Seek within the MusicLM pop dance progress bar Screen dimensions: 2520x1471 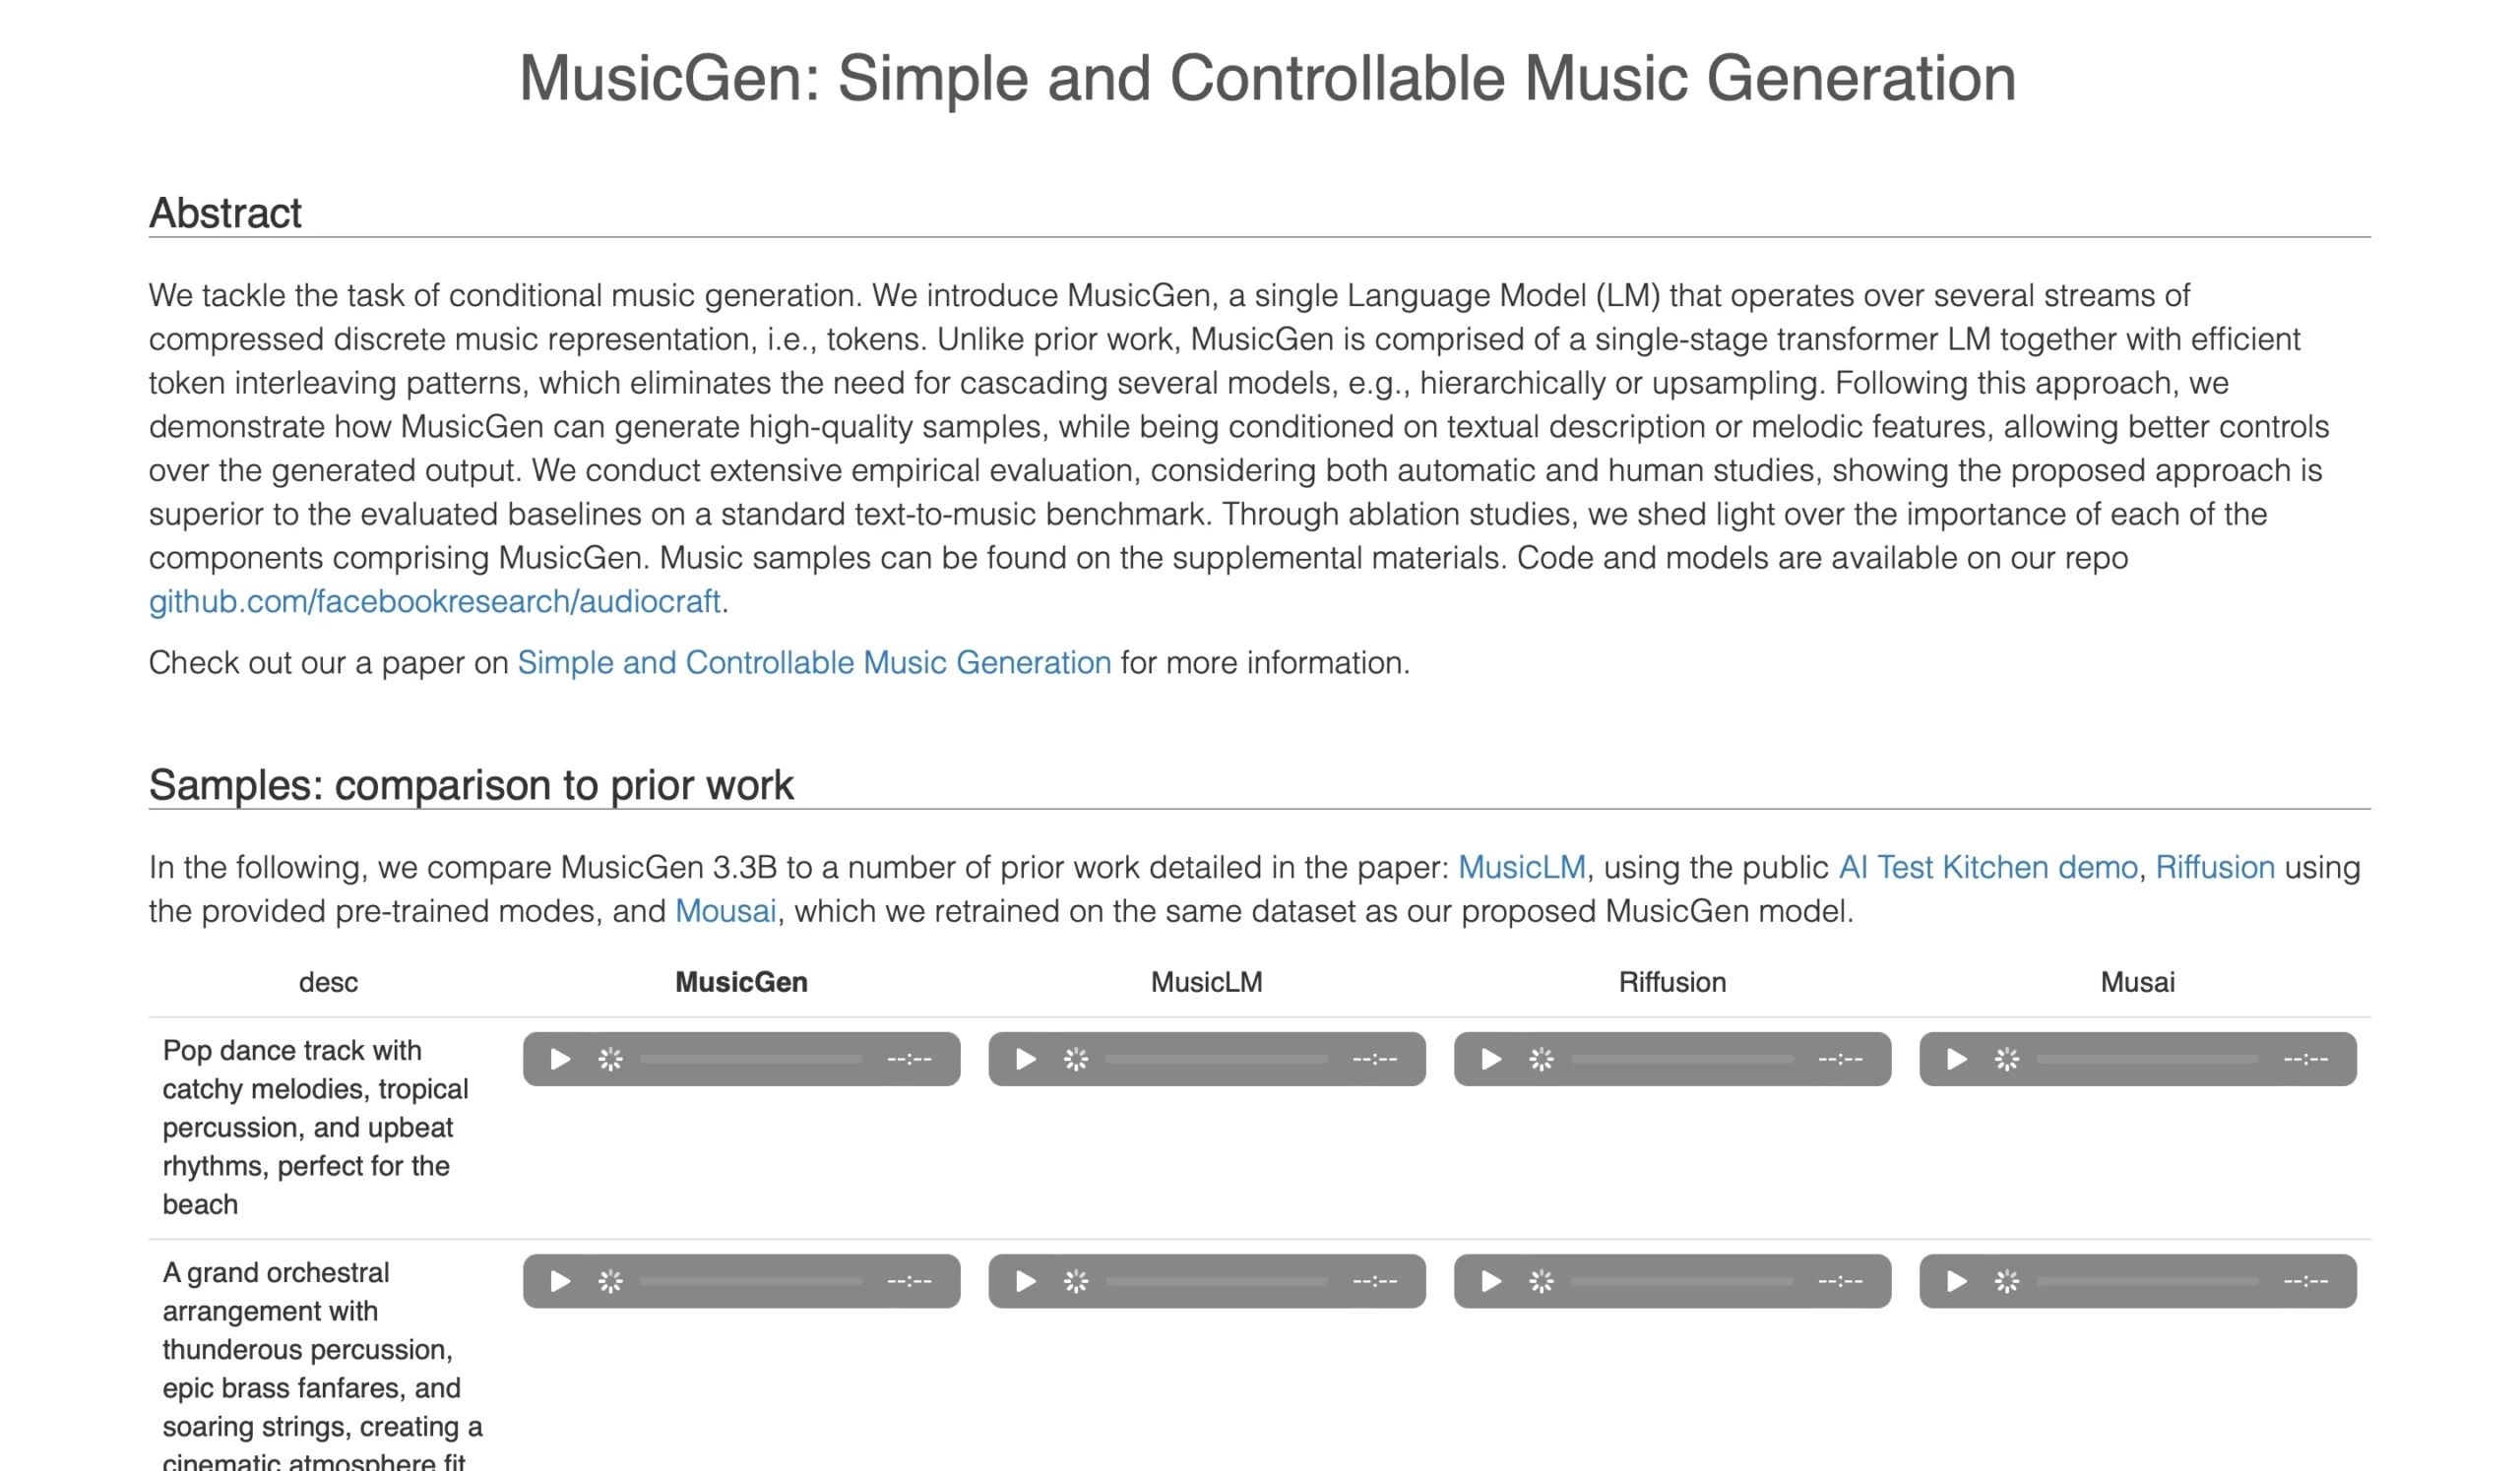pos(1216,1060)
